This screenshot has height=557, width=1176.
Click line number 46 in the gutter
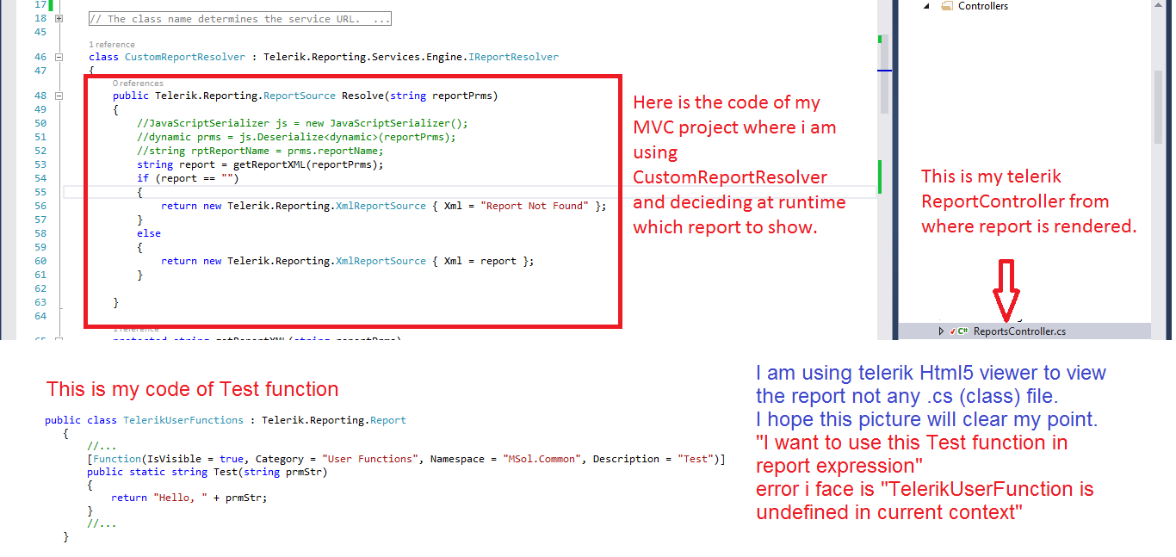(x=40, y=57)
